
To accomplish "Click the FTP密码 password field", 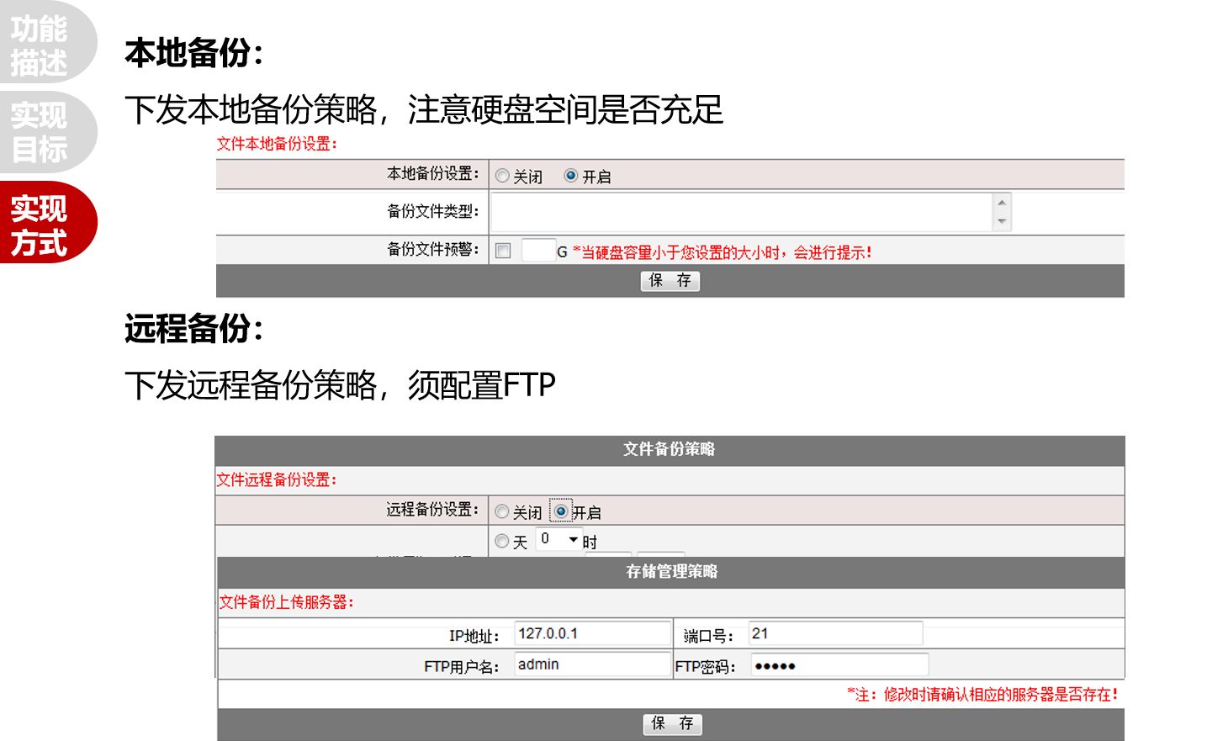I will tap(839, 665).
